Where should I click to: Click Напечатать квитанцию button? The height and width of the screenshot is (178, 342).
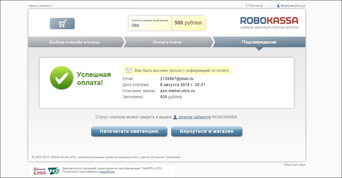point(129,131)
